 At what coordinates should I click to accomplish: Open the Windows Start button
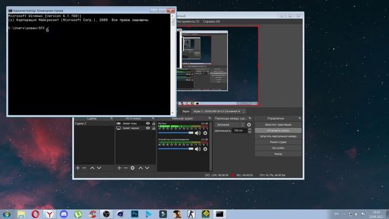coord(7,214)
